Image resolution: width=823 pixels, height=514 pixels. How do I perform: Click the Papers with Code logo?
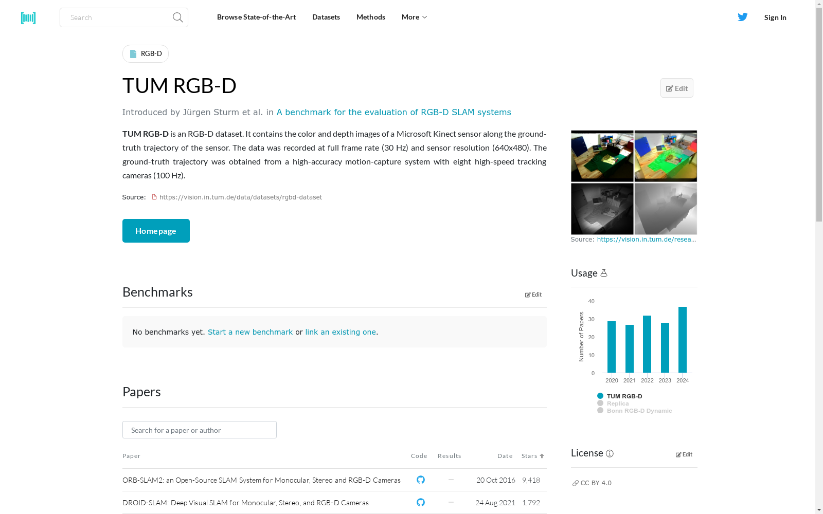28,17
